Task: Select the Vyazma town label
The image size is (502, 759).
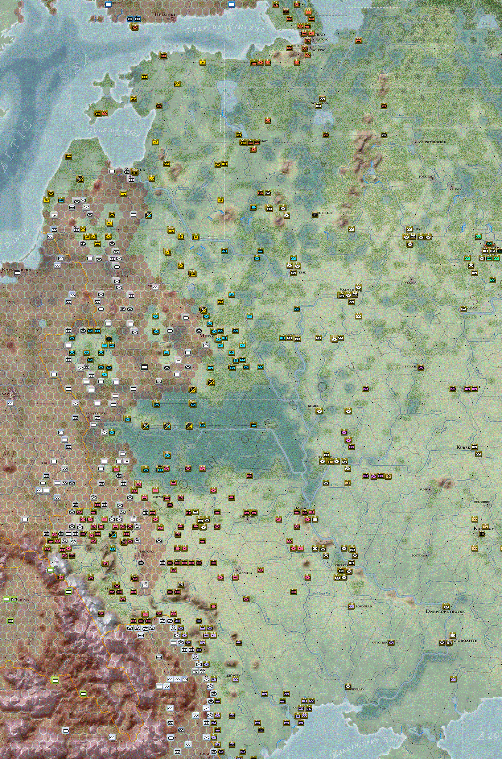Action: (x=411, y=282)
